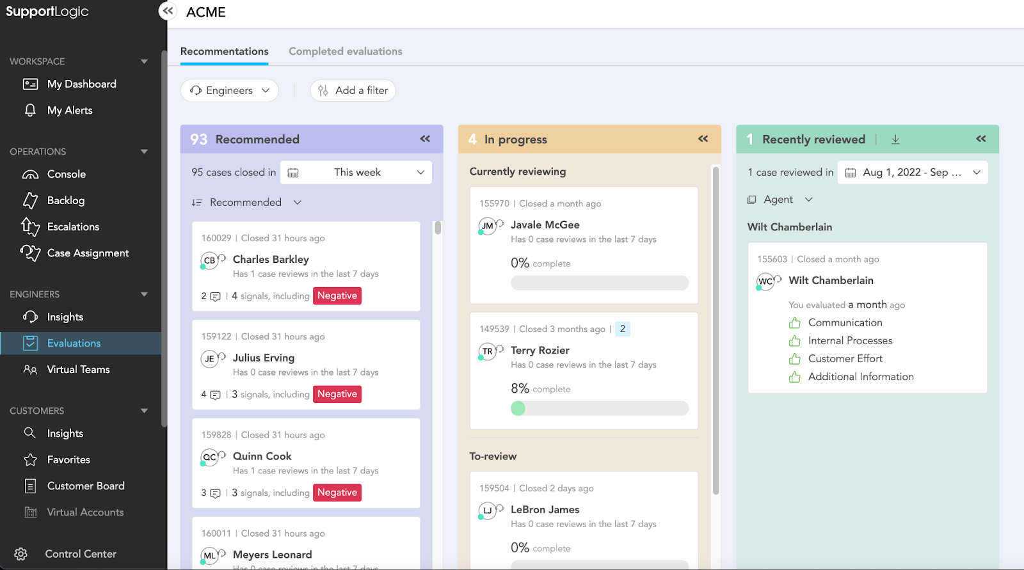Click 'To-review' heading
The width and height of the screenshot is (1024, 570).
point(493,456)
